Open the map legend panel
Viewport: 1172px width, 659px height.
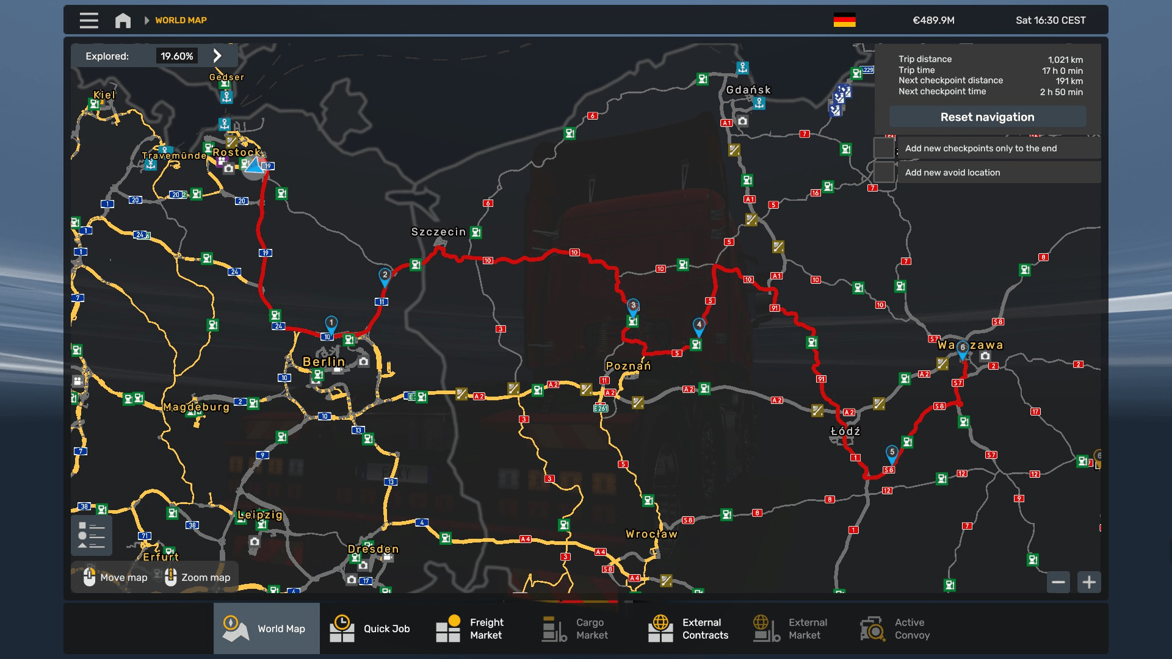click(91, 535)
